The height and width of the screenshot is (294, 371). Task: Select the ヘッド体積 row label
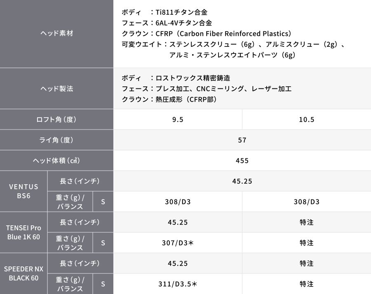(x=56, y=161)
